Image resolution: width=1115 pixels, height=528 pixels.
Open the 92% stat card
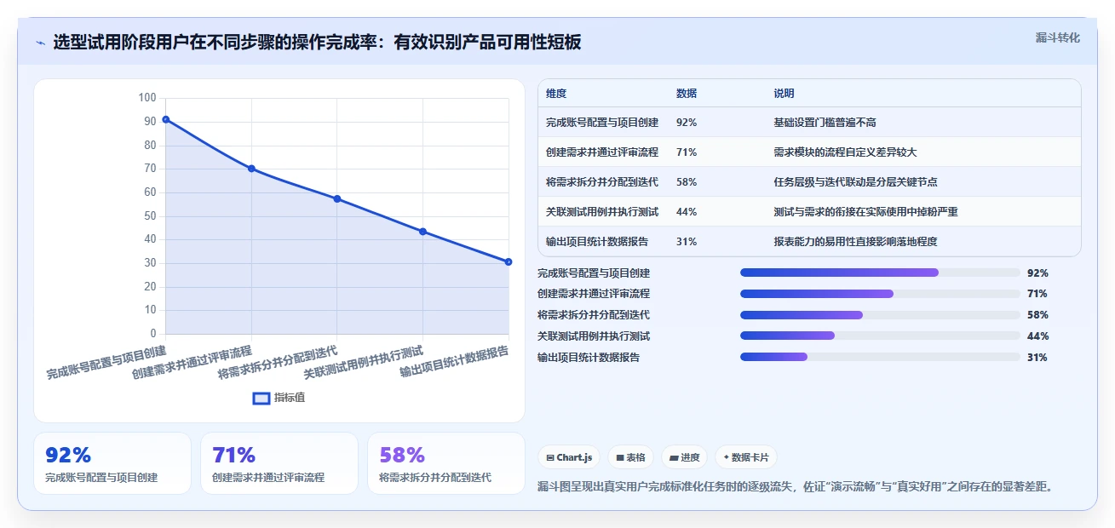click(112, 463)
